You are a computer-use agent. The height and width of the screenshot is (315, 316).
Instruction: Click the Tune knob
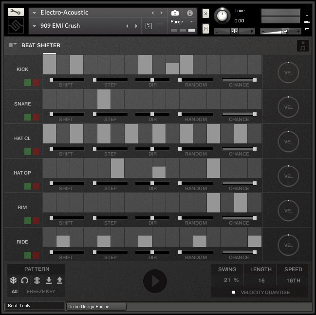click(223, 16)
